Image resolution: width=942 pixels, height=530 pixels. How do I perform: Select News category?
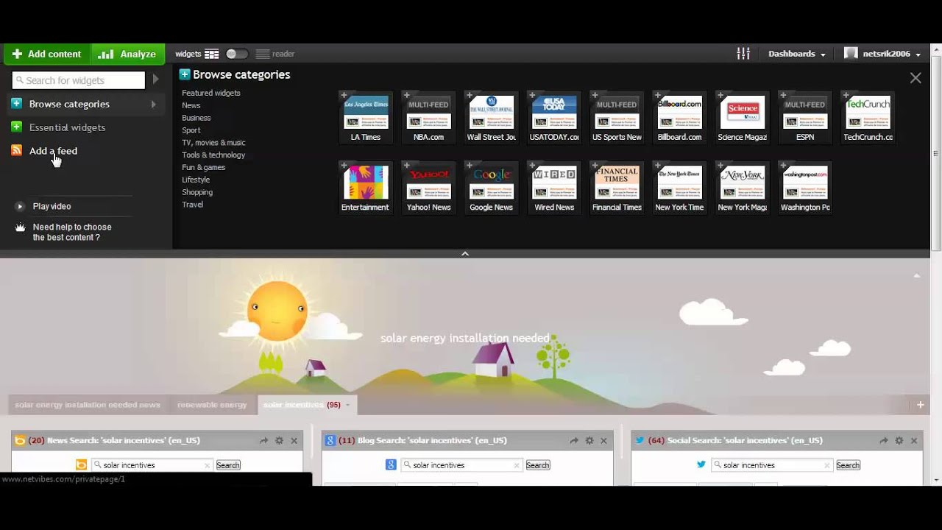click(191, 105)
